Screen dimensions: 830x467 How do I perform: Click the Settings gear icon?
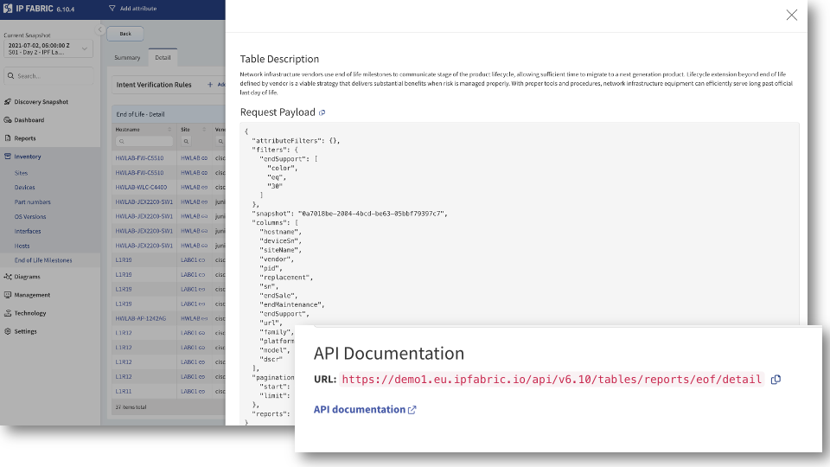coord(8,331)
